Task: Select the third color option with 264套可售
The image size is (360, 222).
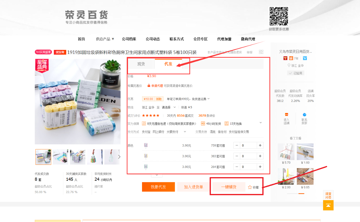Action: pyautogui.click(x=146, y=166)
